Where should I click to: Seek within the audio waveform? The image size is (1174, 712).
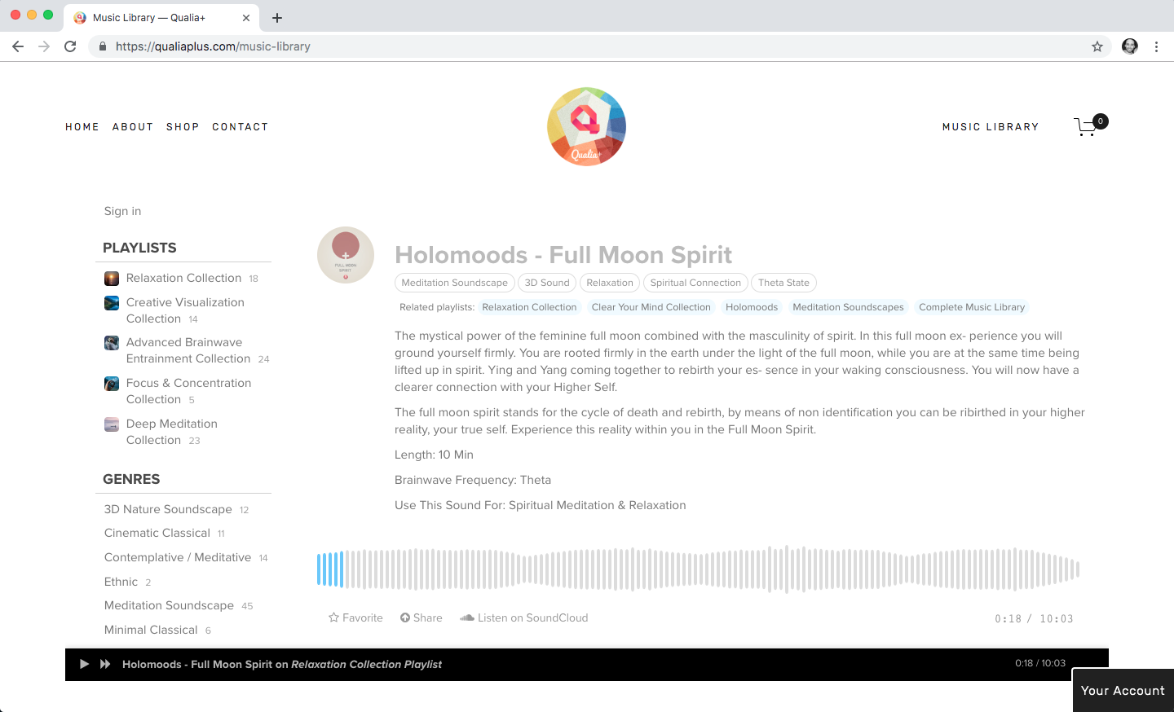tap(698, 569)
